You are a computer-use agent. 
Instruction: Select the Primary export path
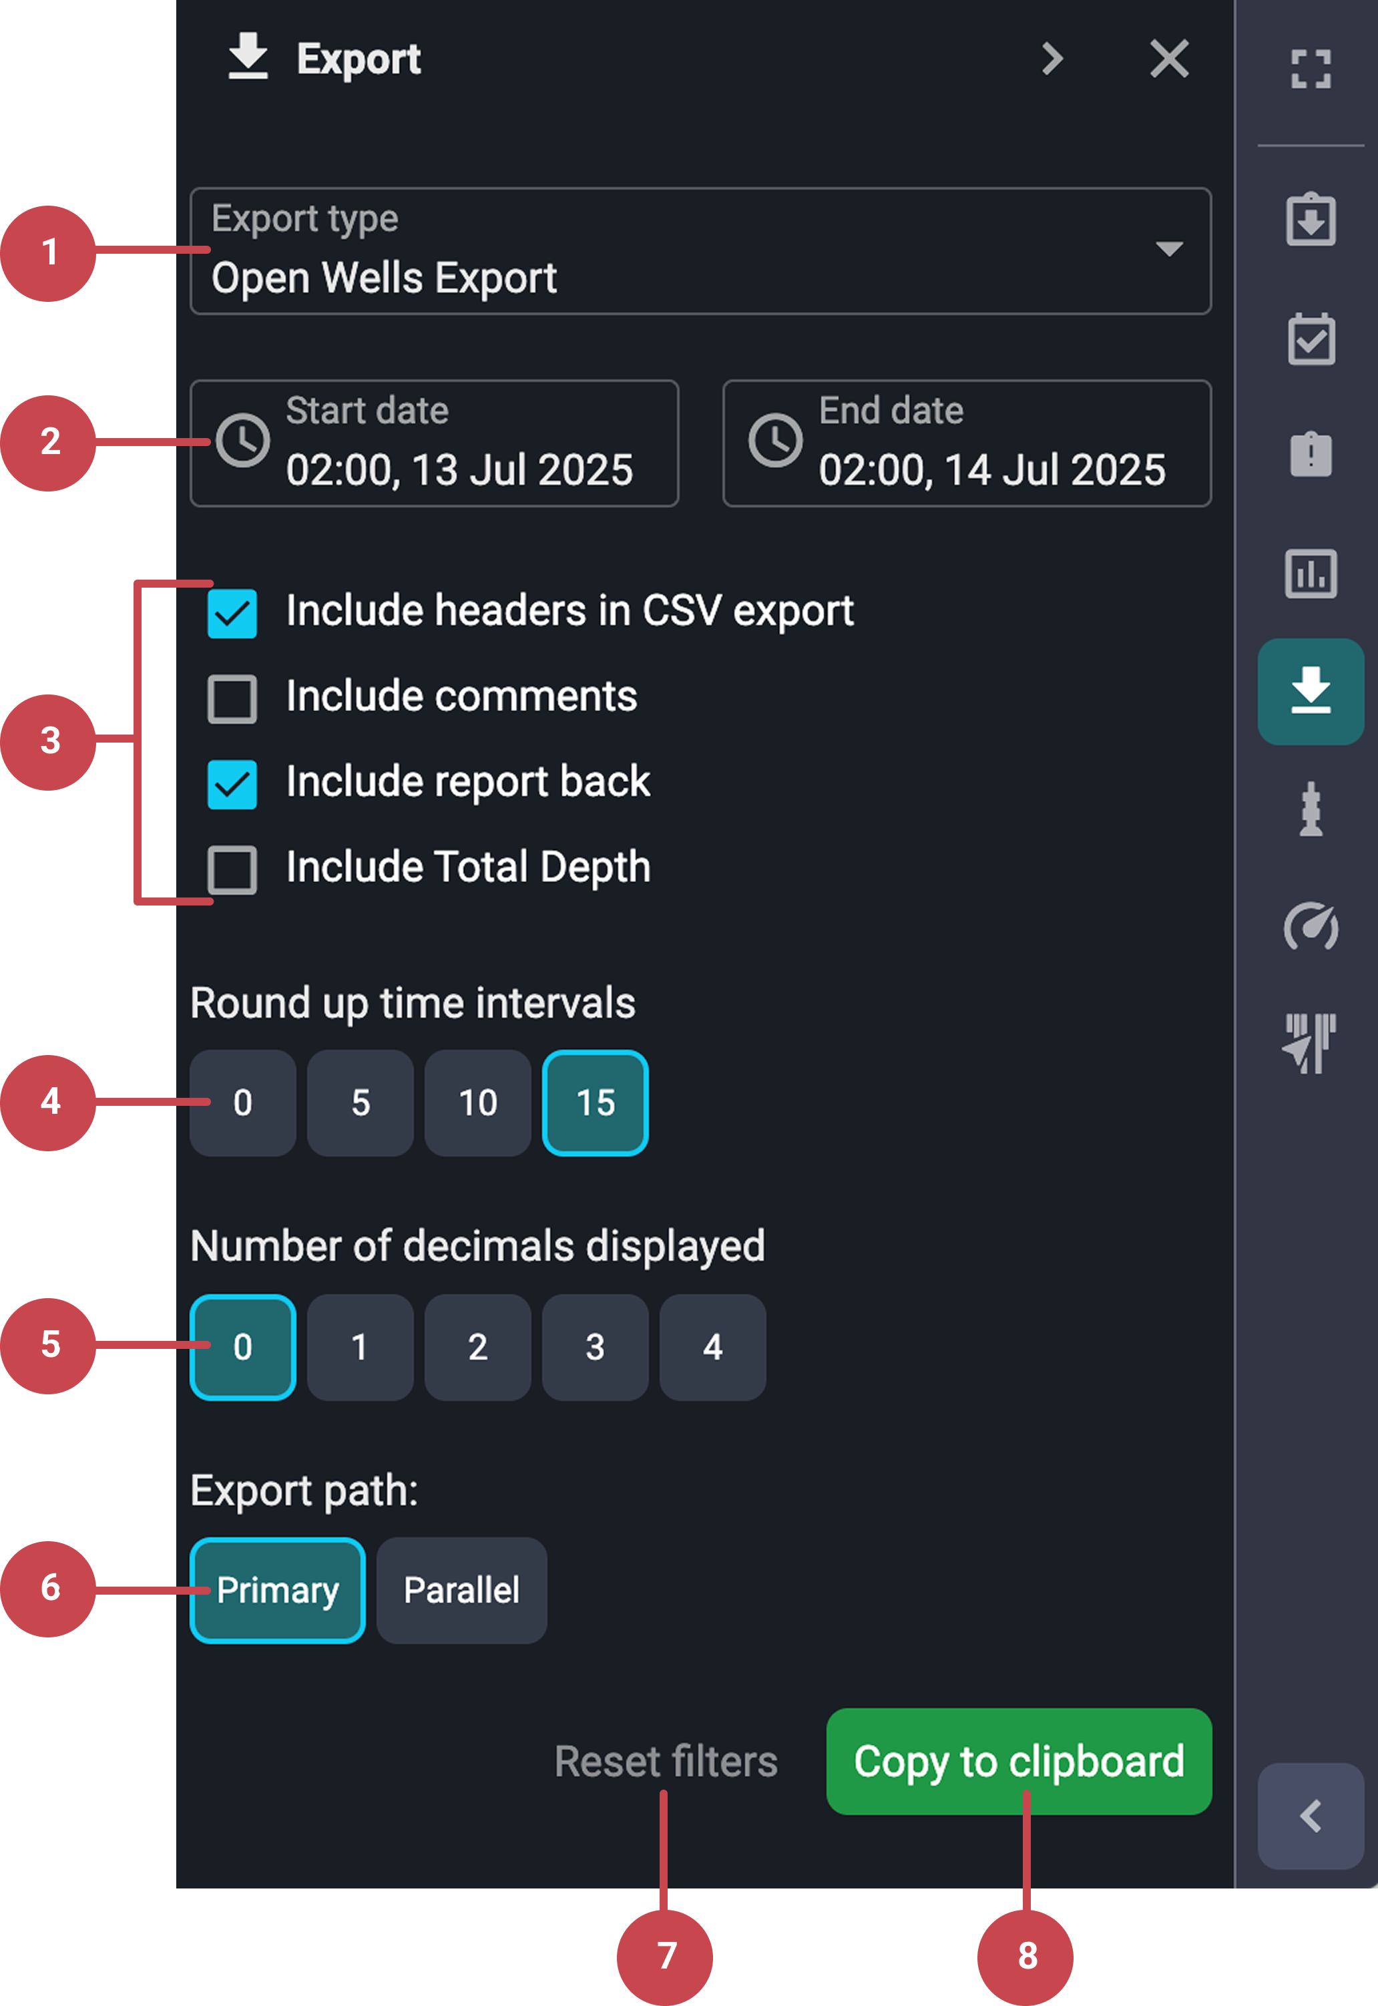pyautogui.click(x=277, y=1590)
